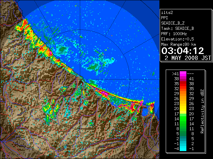Image resolution: width=213 pixels, height=159 pixels.
Task: Click the red 35 to 38 dBZ swatch
Action: [183, 84]
